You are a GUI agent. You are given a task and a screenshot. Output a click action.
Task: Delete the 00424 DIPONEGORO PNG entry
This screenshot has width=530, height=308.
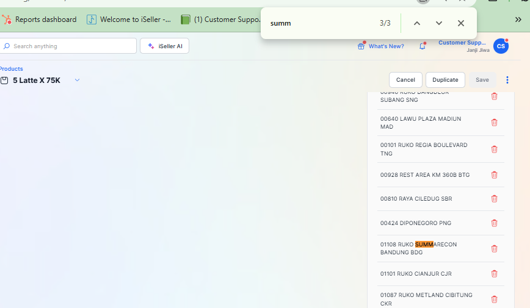click(494, 223)
